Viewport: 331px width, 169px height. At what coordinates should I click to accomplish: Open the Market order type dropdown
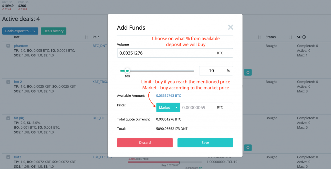(168, 107)
